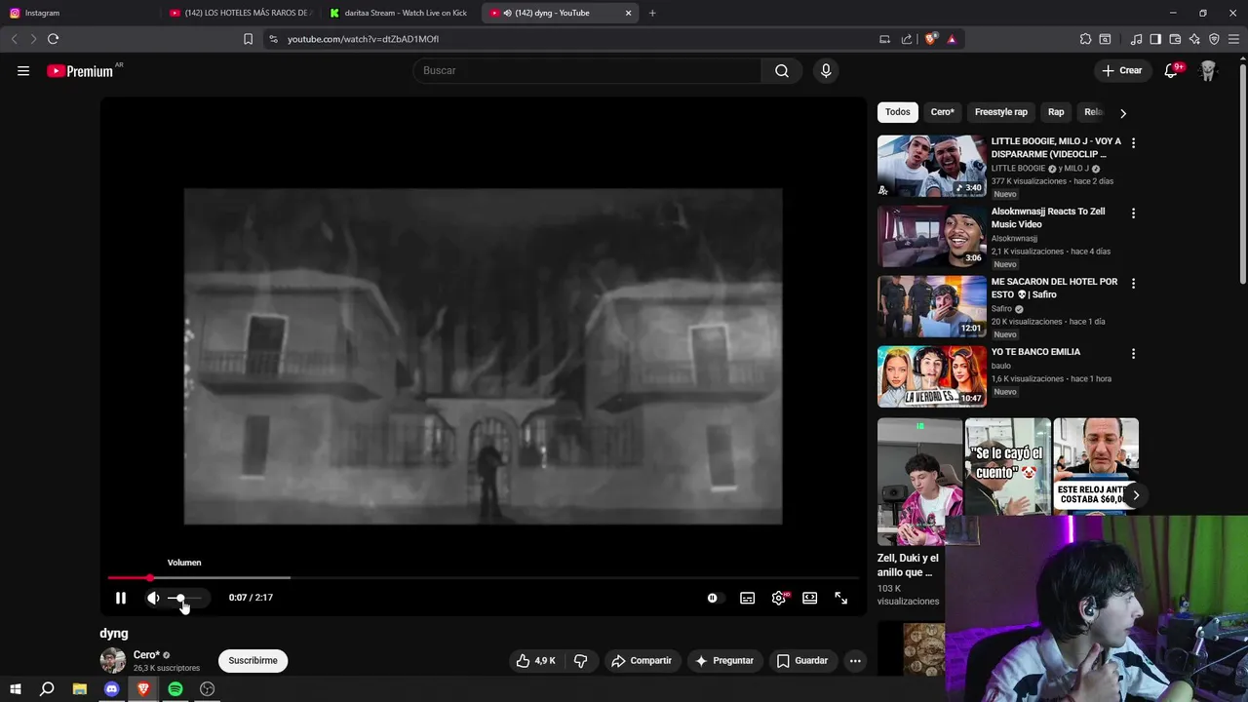Click the youtube.com address bar URL
Image resolution: width=1248 pixels, height=702 pixels.
click(363, 39)
